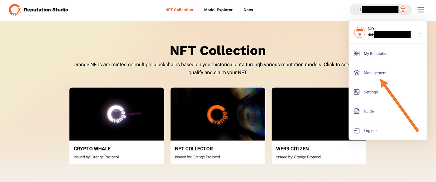This screenshot has width=436, height=182.
Task: Click the NFT Collection page heading
Action: 218,51
